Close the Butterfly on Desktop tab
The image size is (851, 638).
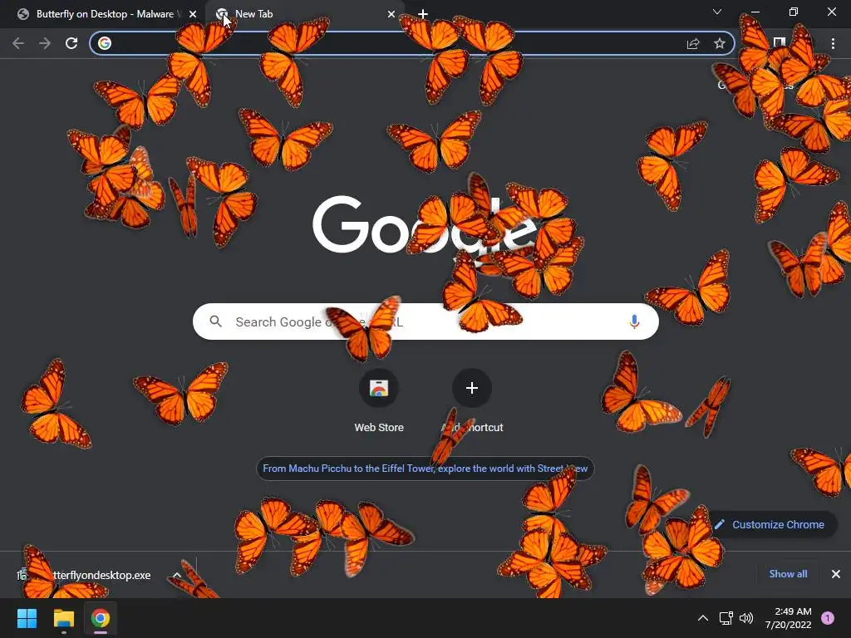click(193, 14)
